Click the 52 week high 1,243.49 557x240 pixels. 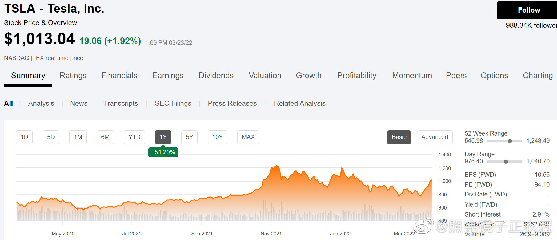point(538,141)
